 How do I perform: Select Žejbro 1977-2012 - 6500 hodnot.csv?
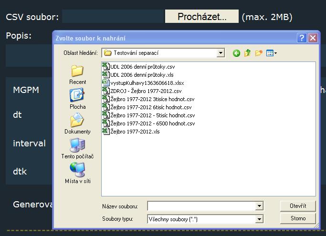coord(148,123)
